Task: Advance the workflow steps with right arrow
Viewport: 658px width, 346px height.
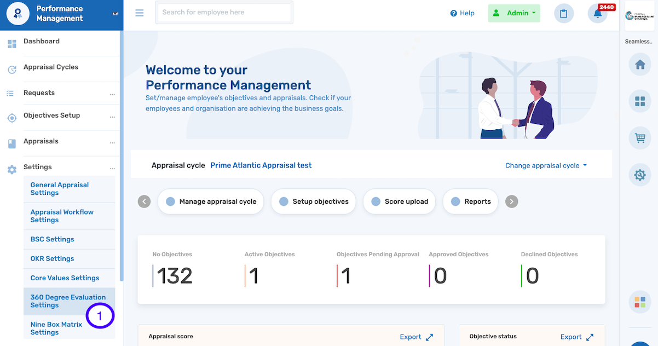Action: (511, 201)
